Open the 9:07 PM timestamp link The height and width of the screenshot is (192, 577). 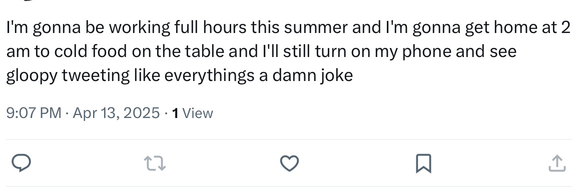34,113
